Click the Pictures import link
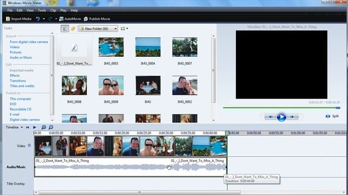 coord(16,53)
